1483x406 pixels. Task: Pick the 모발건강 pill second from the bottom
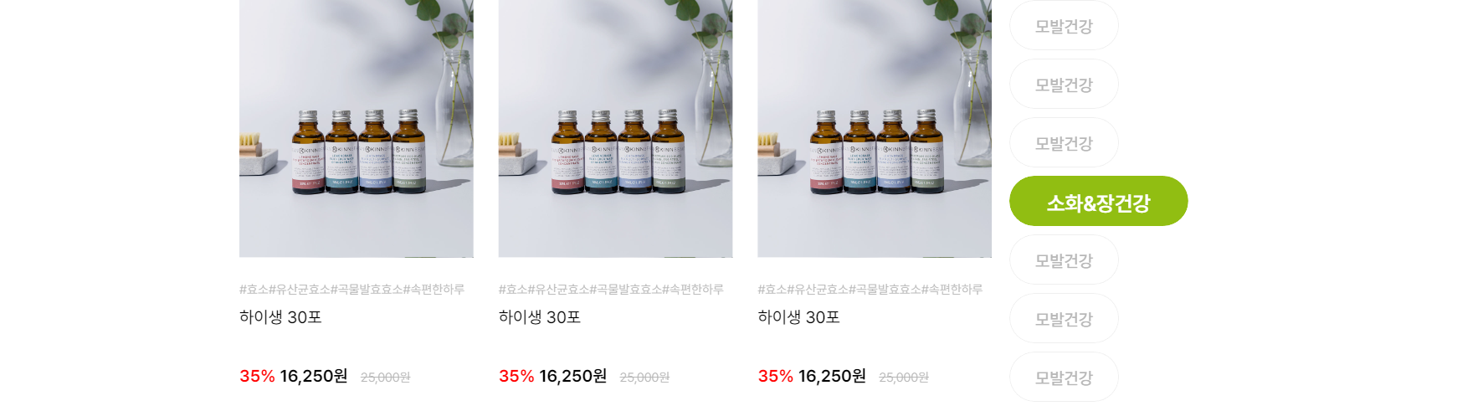[x=1064, y=318]
